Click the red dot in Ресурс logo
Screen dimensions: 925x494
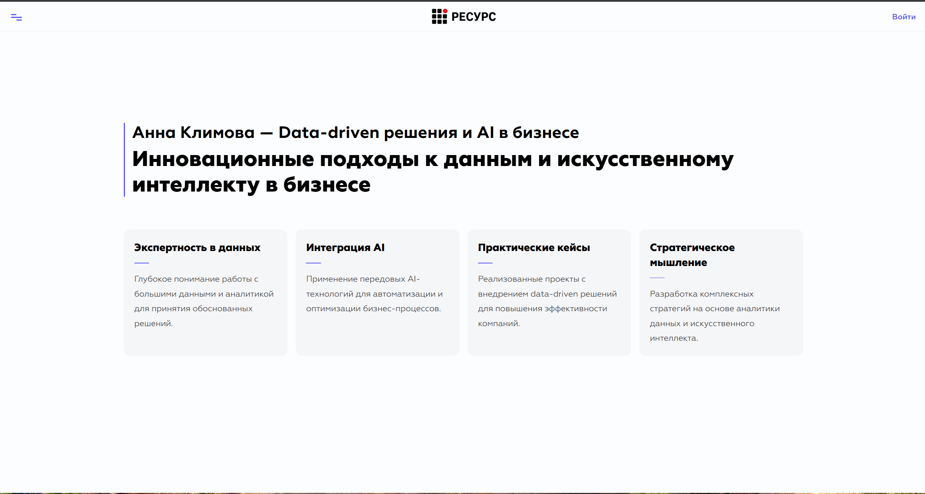[x=445, y=11]
